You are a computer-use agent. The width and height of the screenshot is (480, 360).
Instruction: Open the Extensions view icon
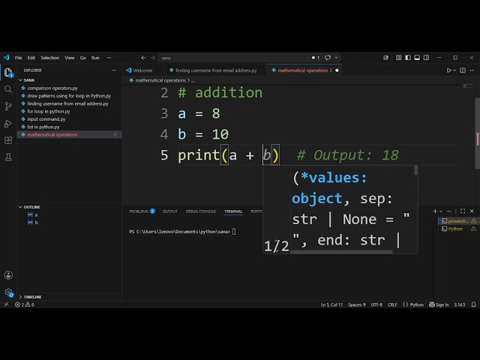(x=8, y=140)
